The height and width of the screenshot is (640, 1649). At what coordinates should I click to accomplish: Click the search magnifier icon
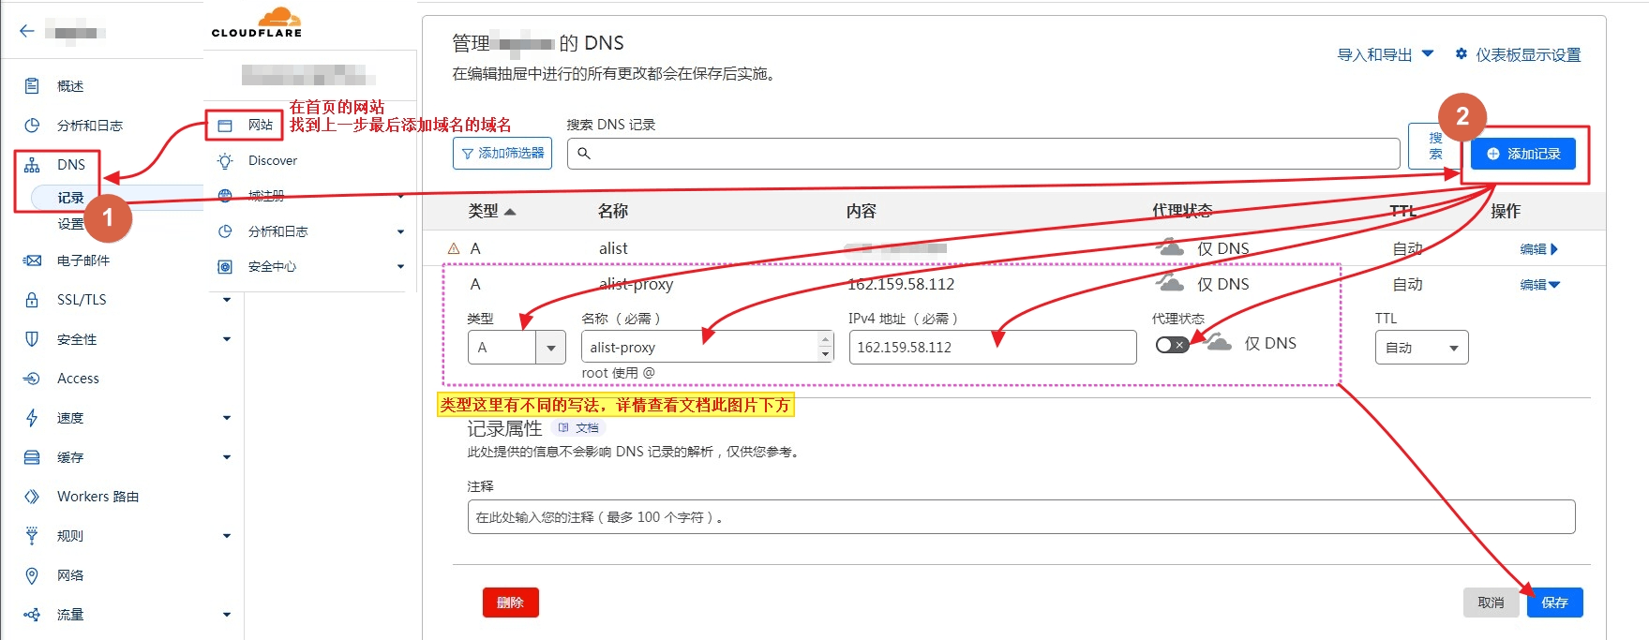584,154
